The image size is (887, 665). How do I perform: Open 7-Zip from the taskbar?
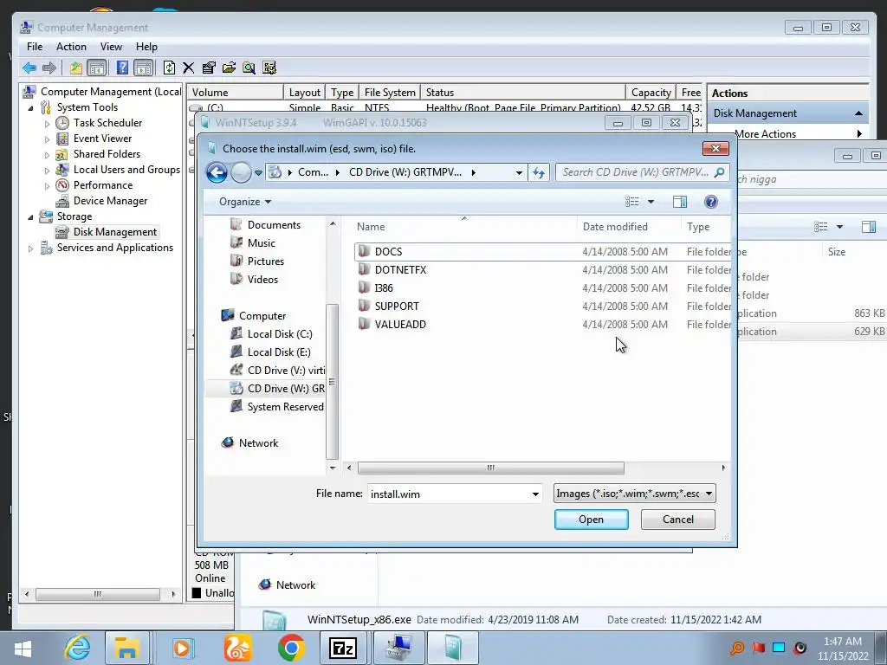[343, 648]
